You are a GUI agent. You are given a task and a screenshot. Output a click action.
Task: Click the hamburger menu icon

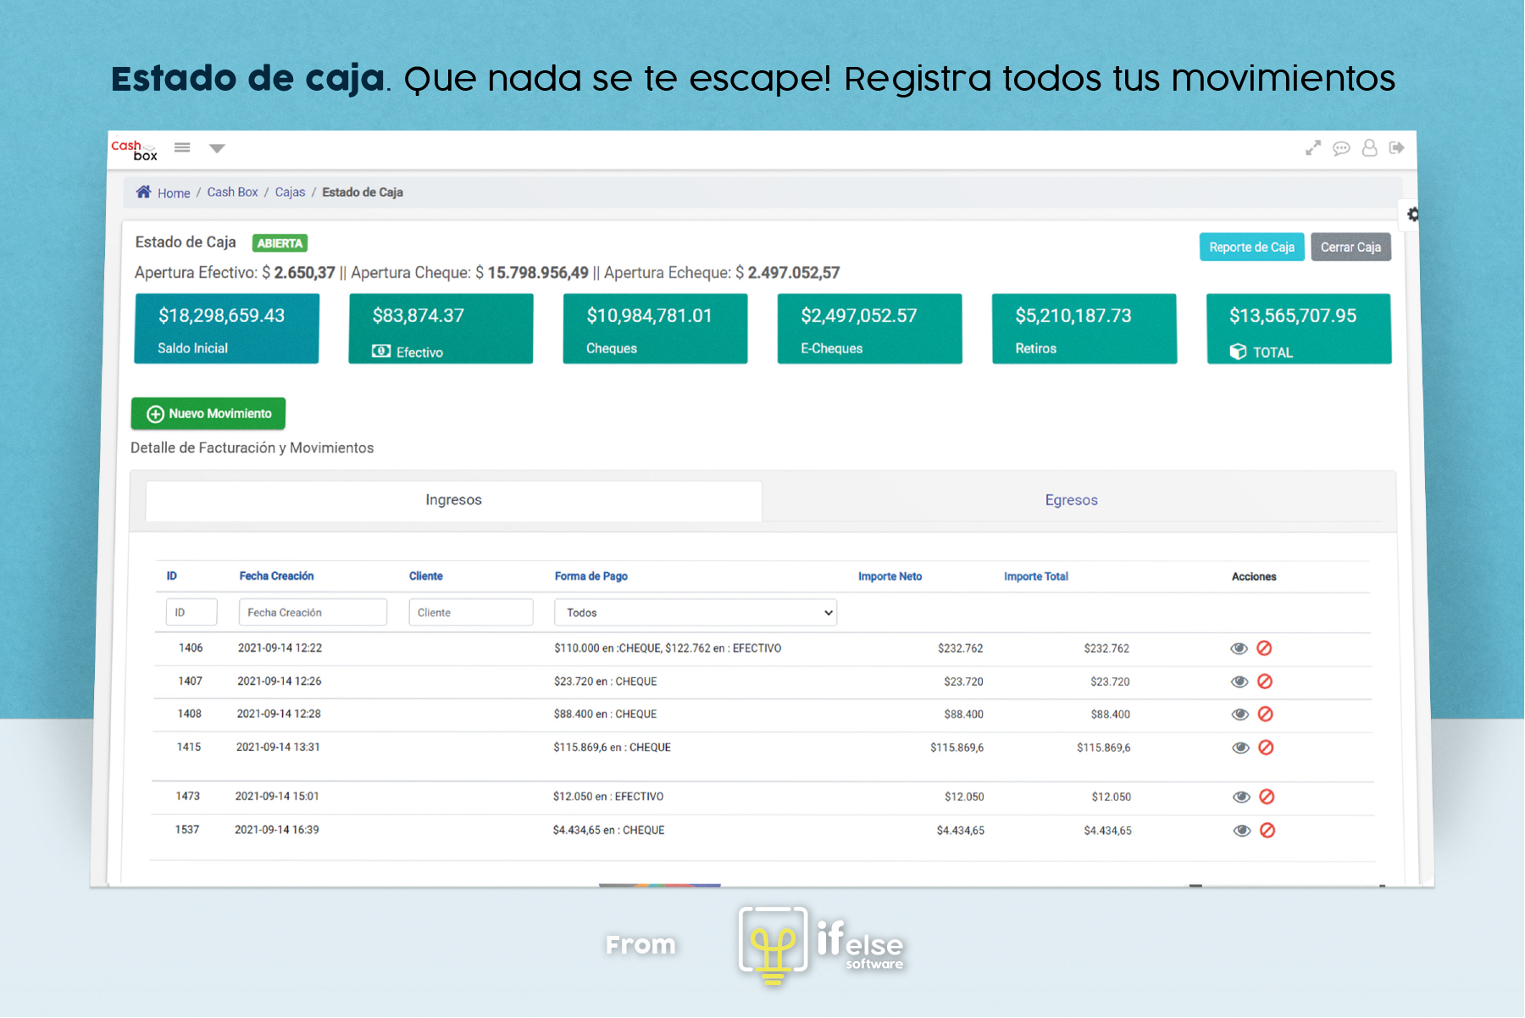coord(182,147)
